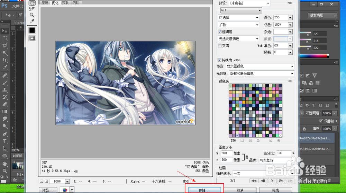Open the optimize panel flyout menu icon
Viewport: 346px width, 193px height.
click(x=290, y=3)
